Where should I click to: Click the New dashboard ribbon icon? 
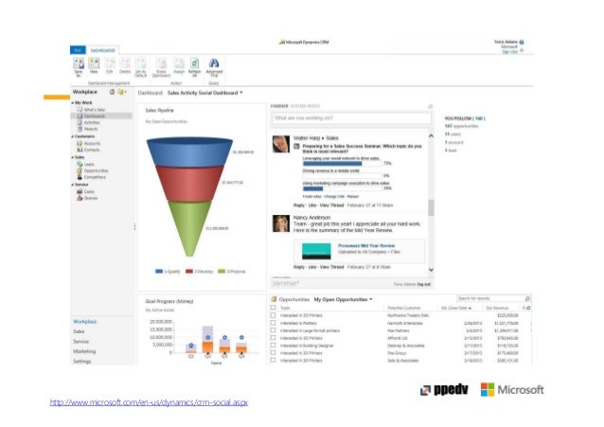click(94, 63)
